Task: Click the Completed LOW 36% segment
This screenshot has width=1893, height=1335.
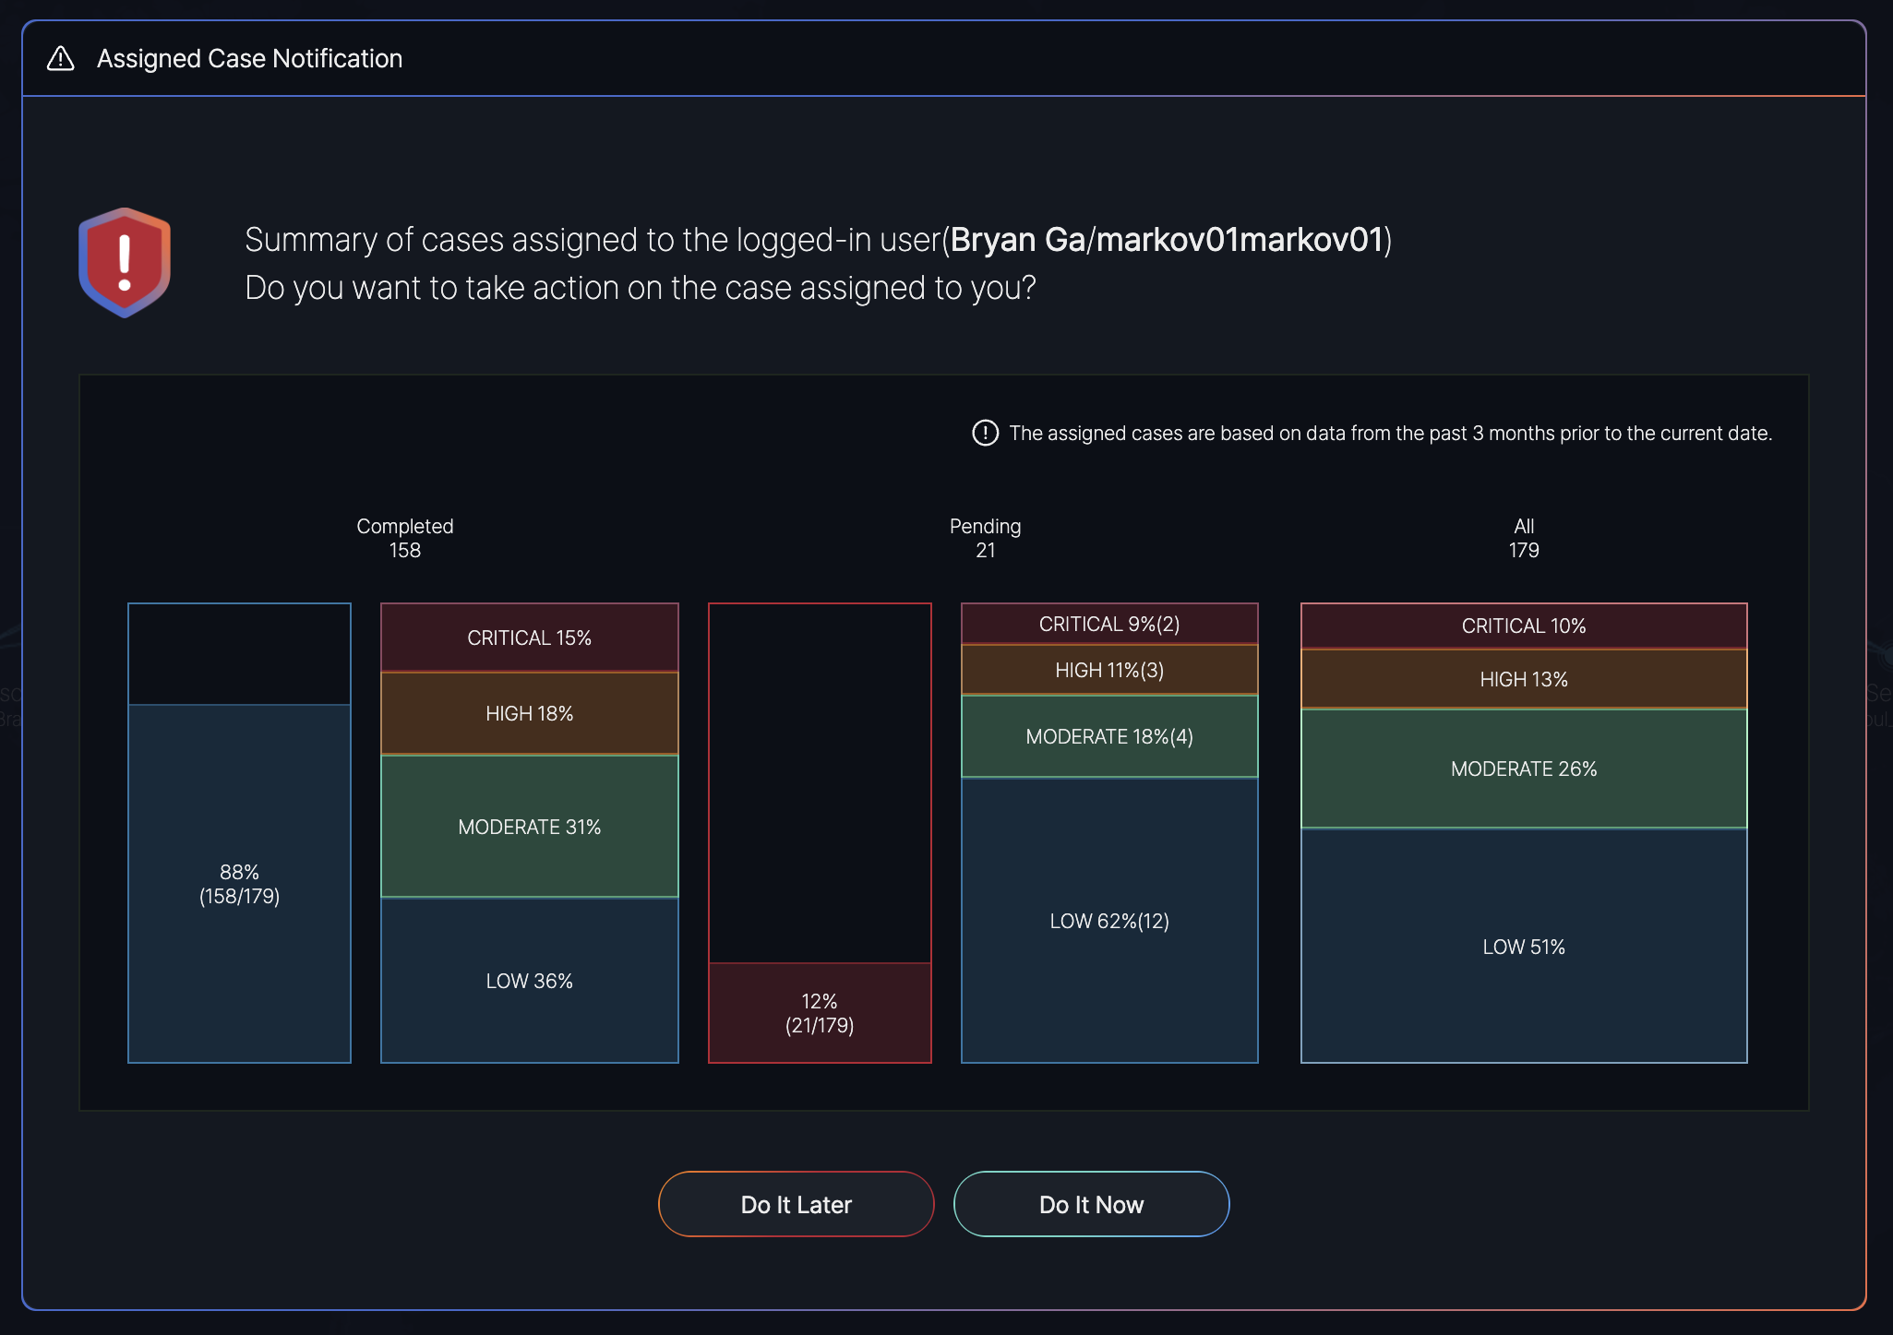Action: click(529, 981)
